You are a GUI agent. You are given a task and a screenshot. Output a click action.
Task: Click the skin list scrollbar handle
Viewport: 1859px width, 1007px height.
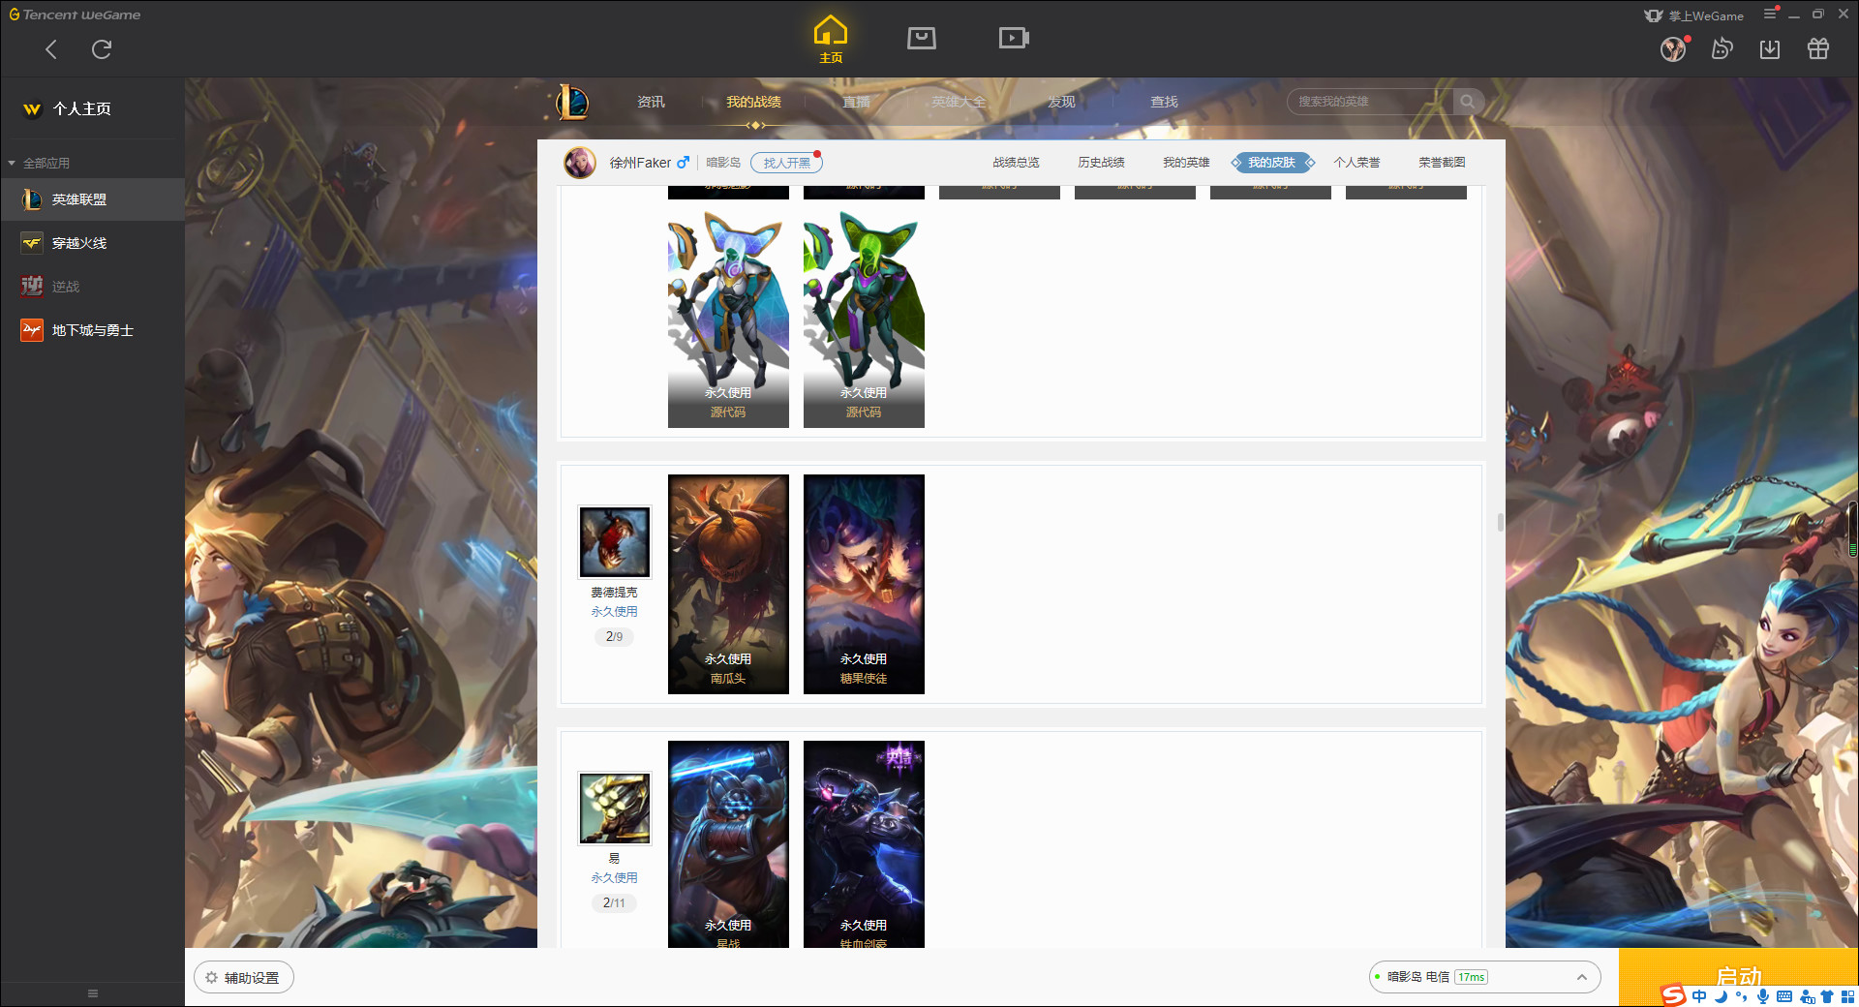click(1501, 523)
